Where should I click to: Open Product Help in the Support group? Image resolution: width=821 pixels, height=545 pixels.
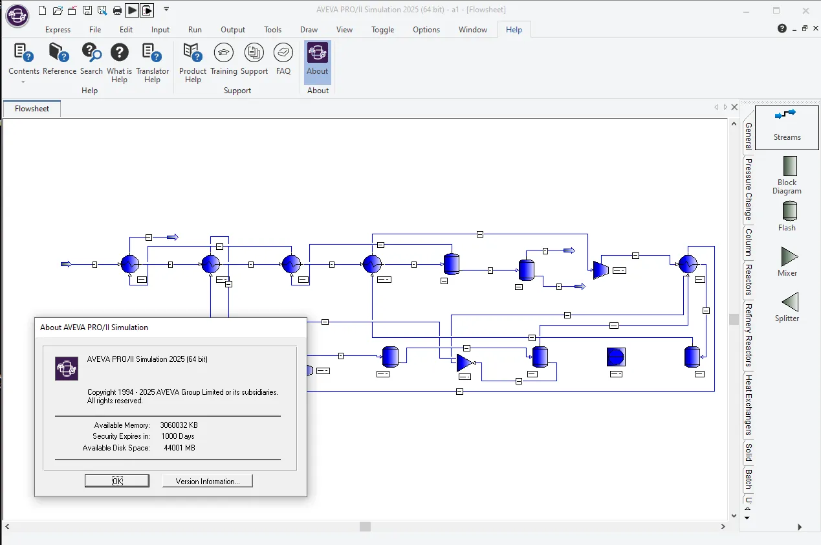(193, 62)
